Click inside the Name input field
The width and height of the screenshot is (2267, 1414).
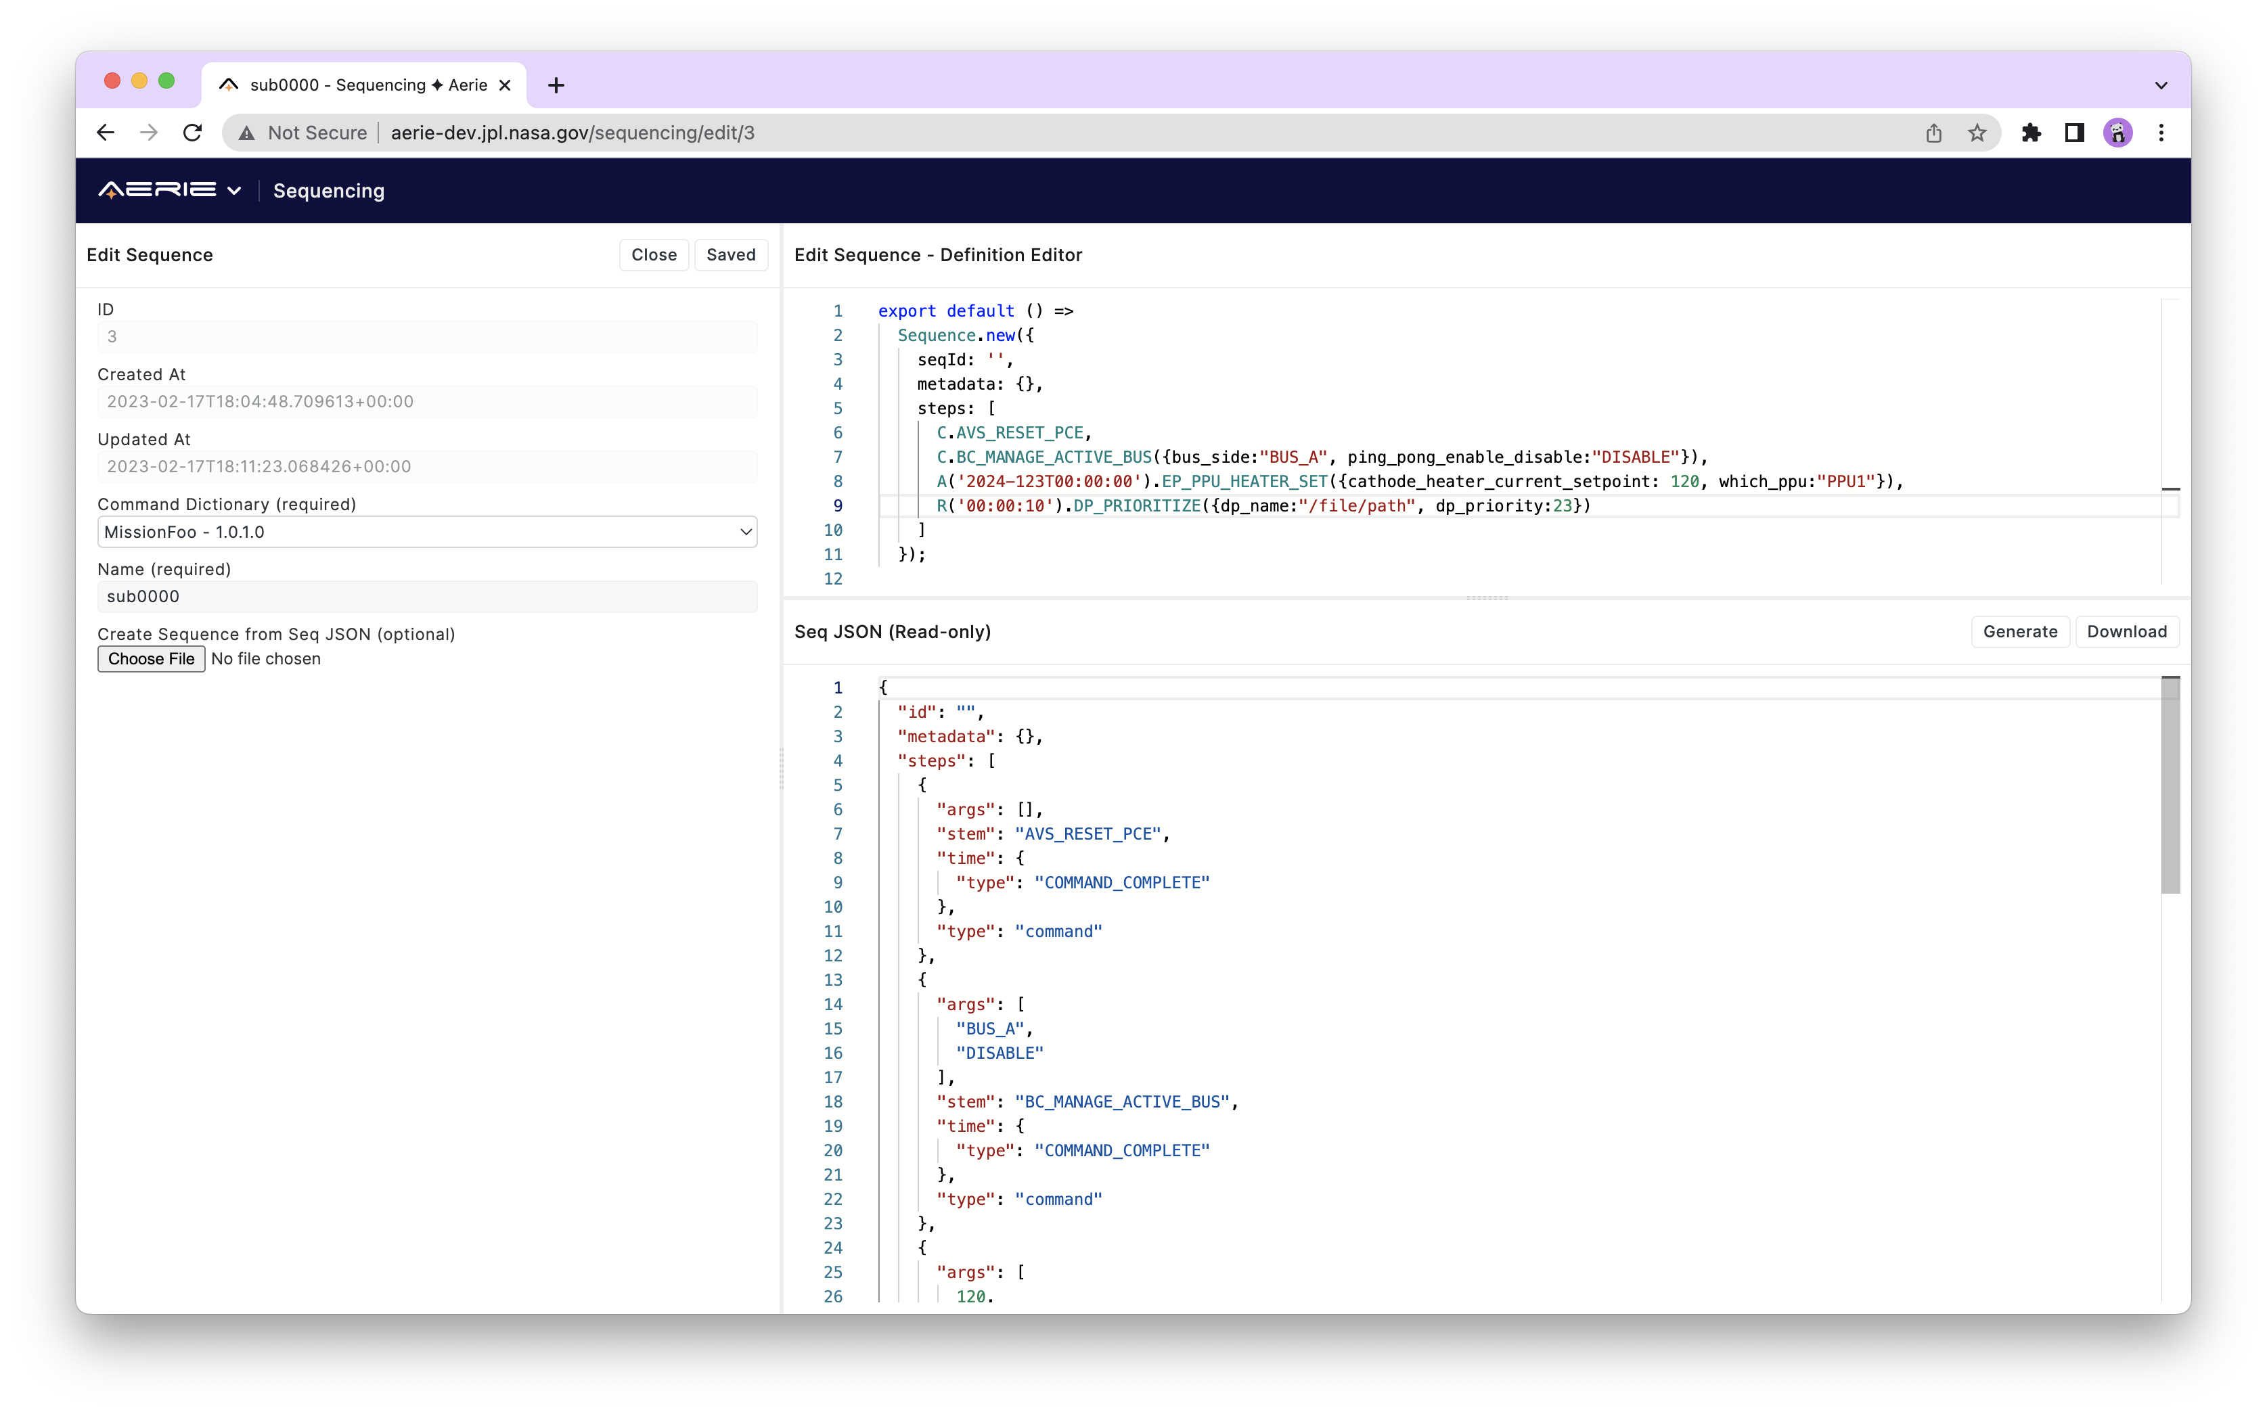426,596
